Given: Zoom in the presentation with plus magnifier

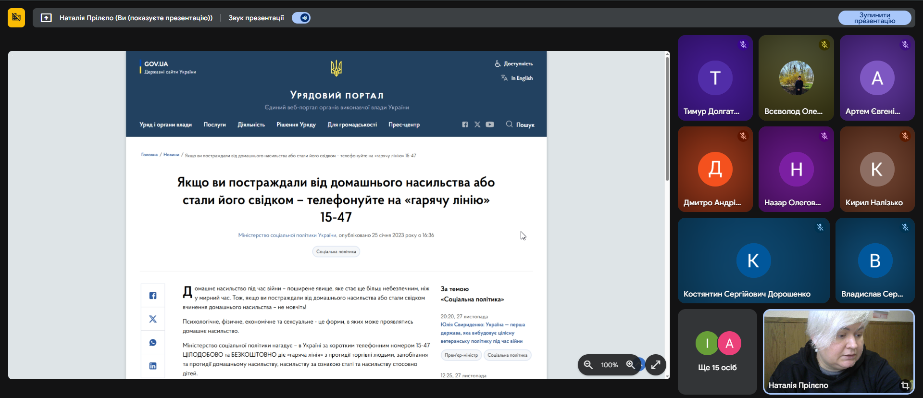Looking at the screenshot, I should [631, 365].
